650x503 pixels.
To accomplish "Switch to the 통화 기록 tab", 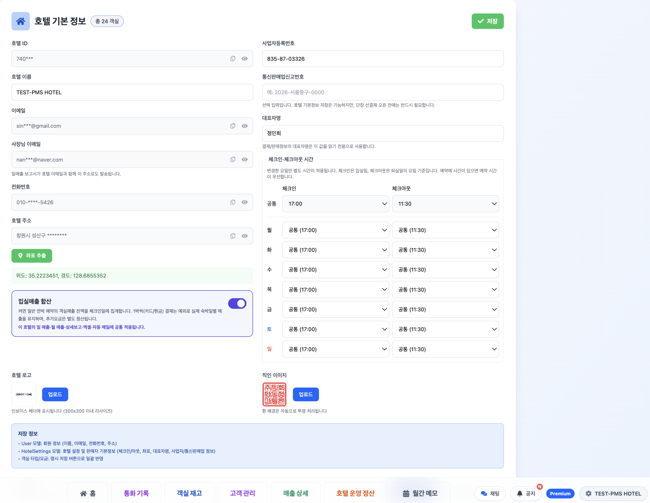I will pos(136,493).
